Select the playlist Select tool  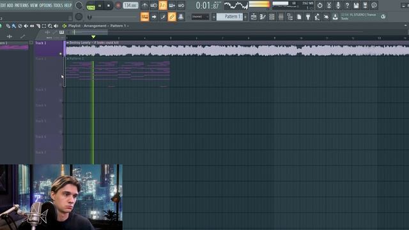click(44, 26)
